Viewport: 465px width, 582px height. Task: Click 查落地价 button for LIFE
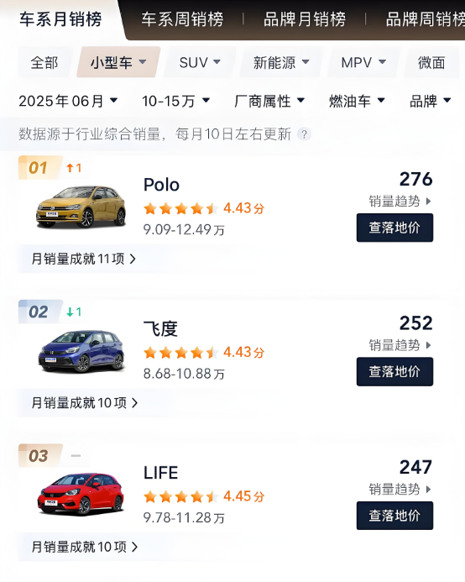coord(394,516)
